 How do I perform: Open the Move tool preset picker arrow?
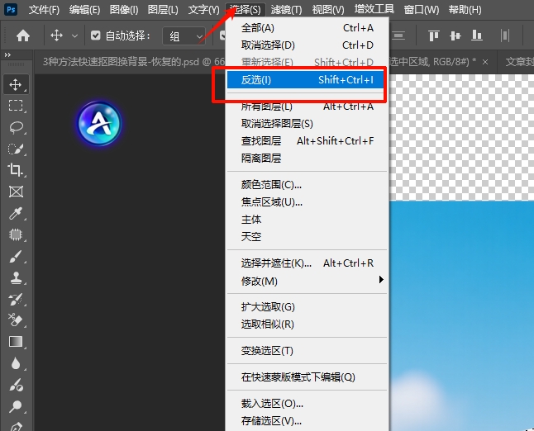pos(75,36)
